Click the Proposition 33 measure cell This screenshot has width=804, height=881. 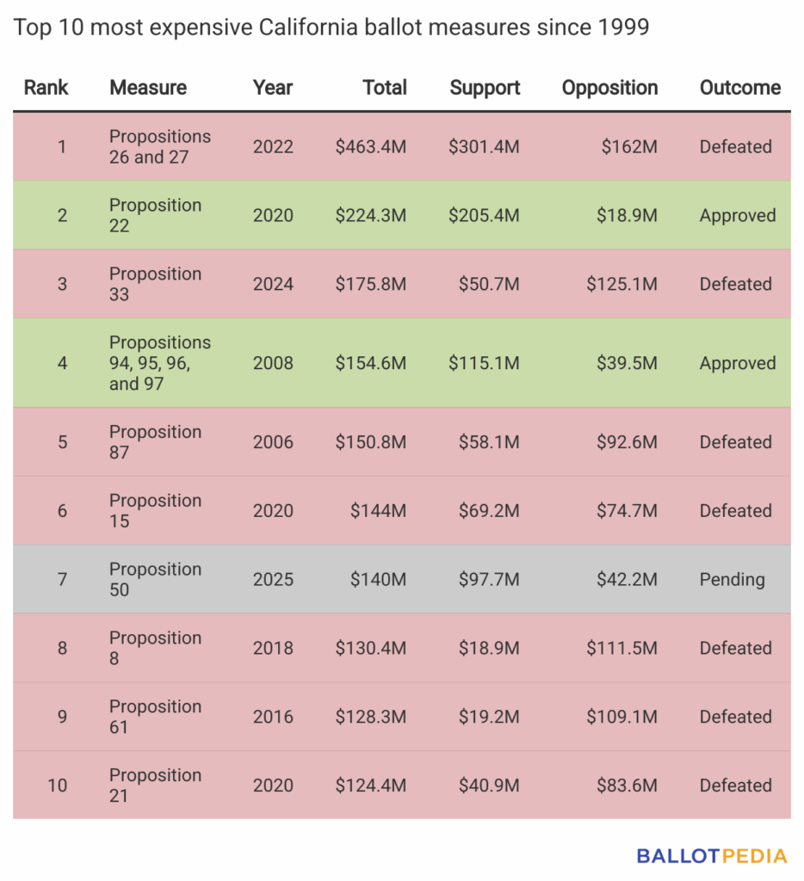tap(155, 285)
